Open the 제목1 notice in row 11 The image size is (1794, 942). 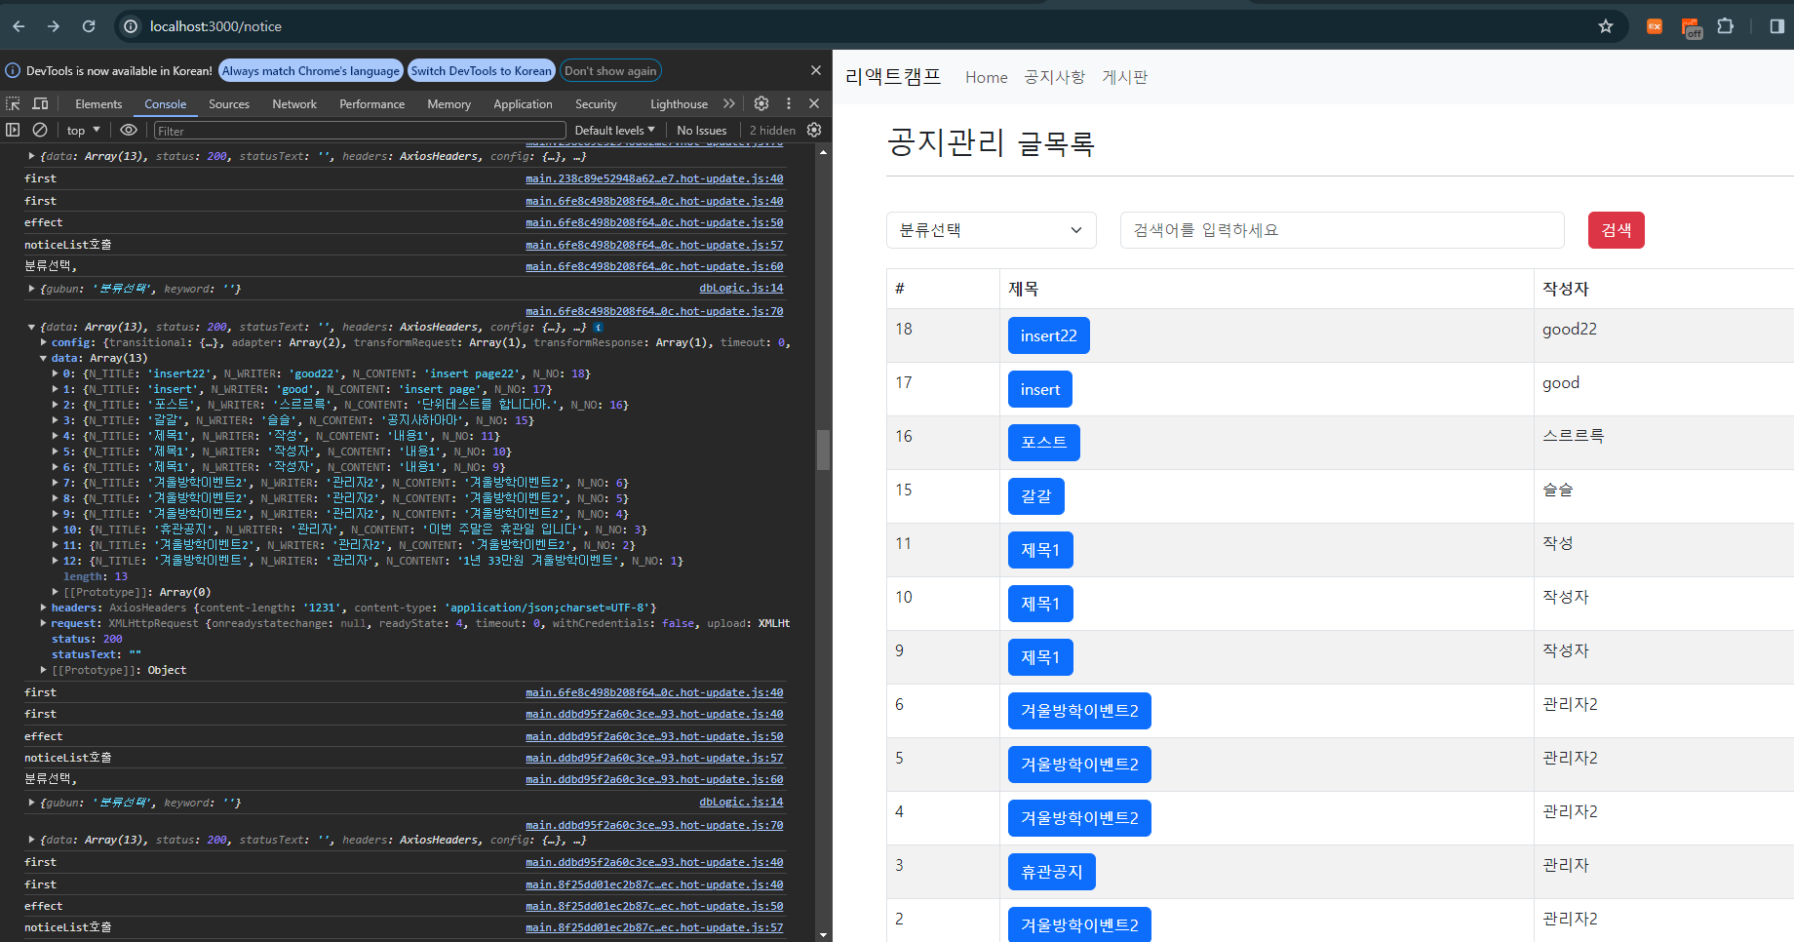1040,550
